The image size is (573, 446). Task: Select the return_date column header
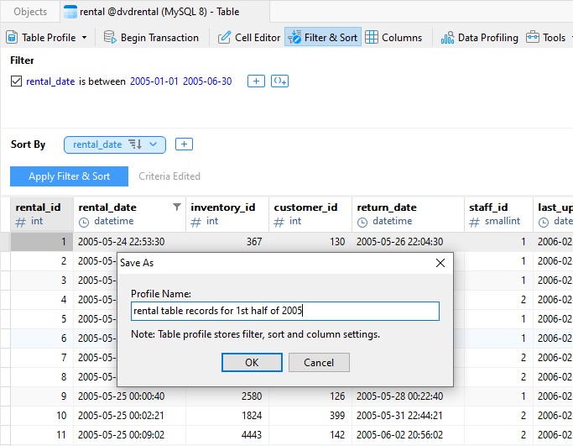(409, 214)
